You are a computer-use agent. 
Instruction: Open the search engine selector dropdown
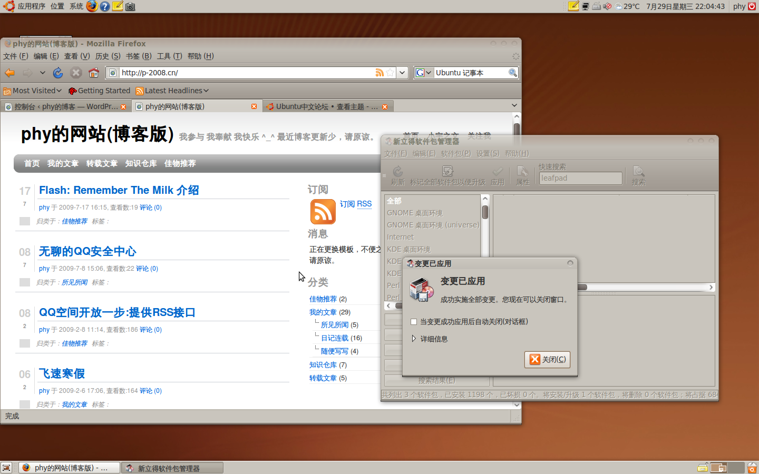click(423, 73)
